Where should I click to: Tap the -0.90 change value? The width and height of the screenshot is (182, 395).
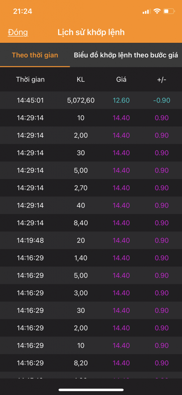click(x=162, y=100)
